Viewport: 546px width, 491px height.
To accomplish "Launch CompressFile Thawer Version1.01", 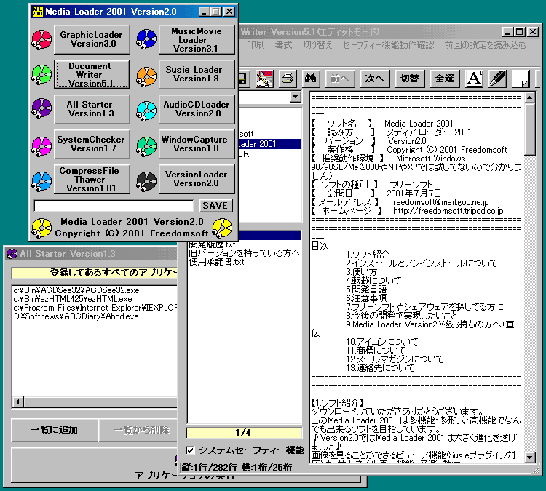I will [x=92, y=179].
